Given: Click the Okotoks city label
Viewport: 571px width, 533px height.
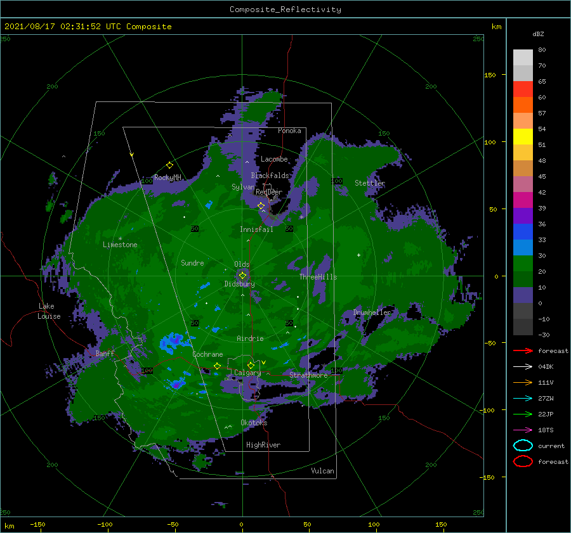Looking at the screenshot, I should (x=254, y=423).
